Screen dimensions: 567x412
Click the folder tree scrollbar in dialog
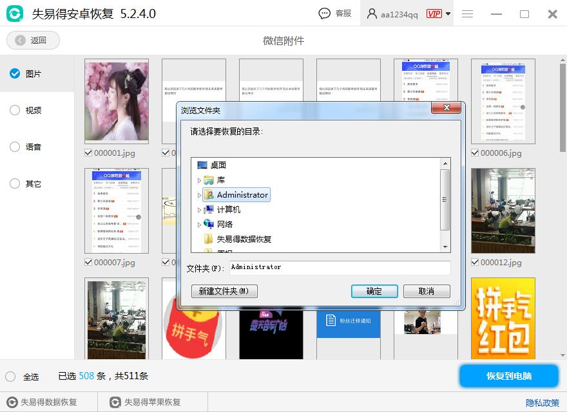pos(445,200)
